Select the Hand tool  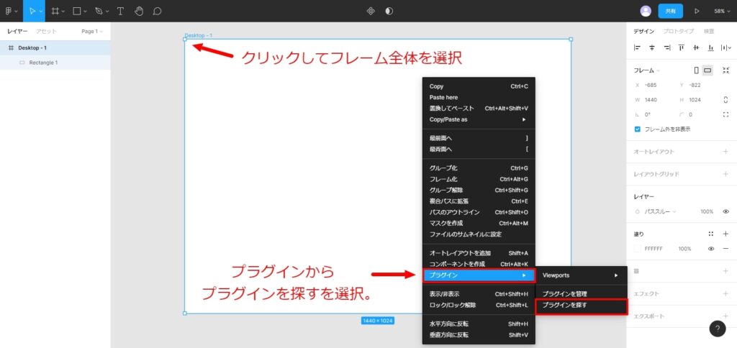[x=139, y=11]
